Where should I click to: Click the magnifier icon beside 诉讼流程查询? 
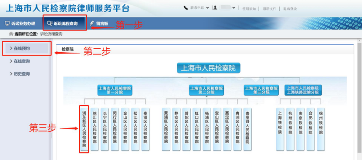[x=49, y=23]
